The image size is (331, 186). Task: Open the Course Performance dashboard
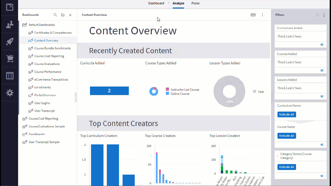tap(48, 72)
